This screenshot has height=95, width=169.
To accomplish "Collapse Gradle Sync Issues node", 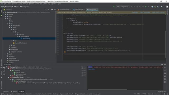I will point(8,78).
